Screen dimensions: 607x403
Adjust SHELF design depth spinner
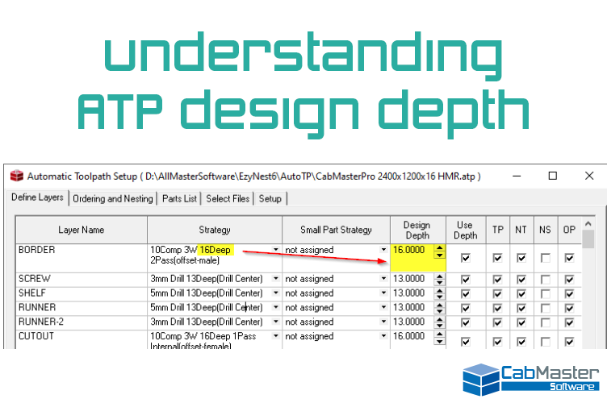click(439, 294)
